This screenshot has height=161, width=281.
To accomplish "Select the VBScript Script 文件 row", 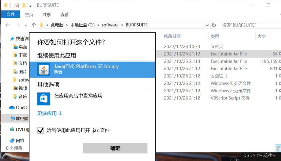I will (x=219, y=98).
